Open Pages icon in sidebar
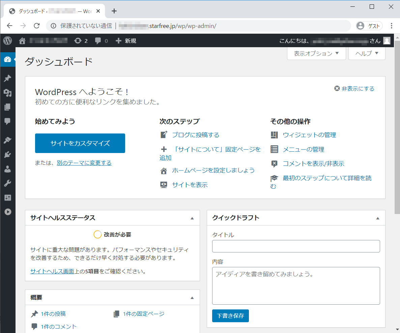Image resolution: width=400 pixels, height=333 pixels. click(x=8, y=107)
